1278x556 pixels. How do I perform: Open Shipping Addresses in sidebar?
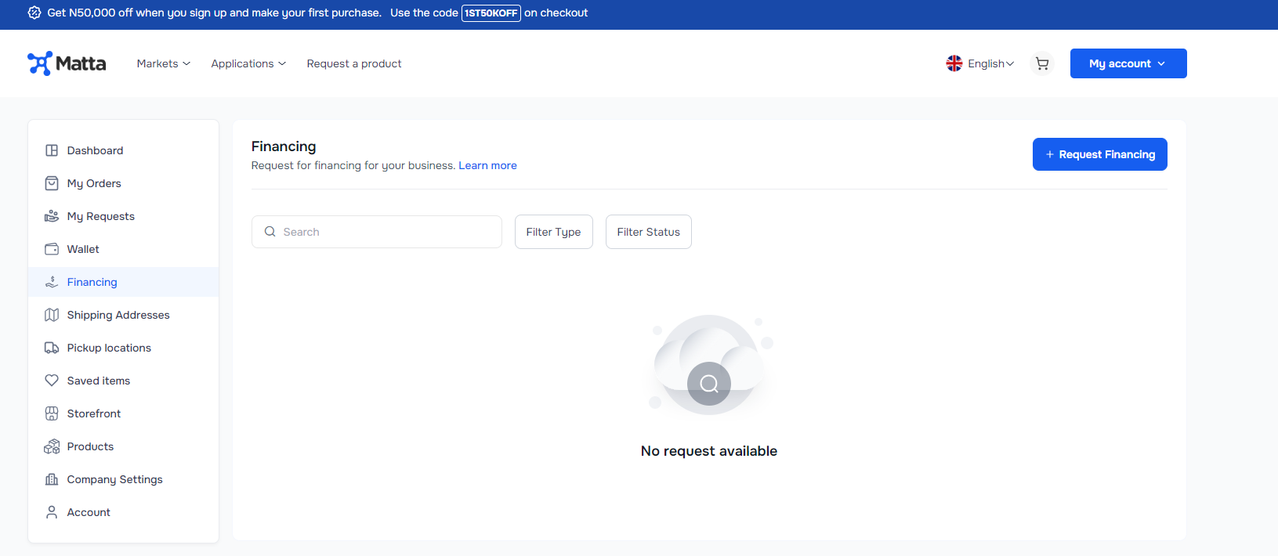[x=123, y=315]
